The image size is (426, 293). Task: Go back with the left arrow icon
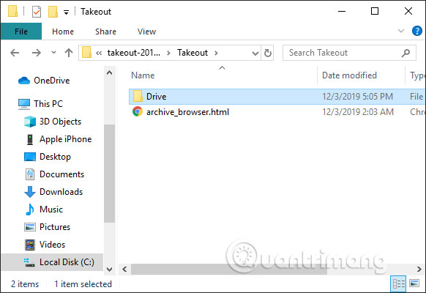tap(15, 53)
